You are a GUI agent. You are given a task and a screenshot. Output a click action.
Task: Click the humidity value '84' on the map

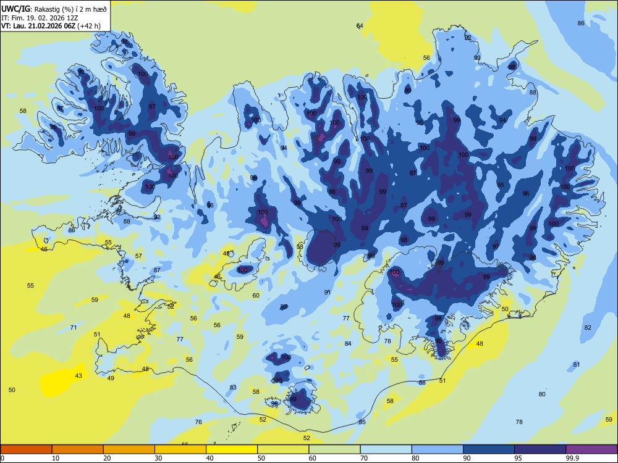[348, 344]
